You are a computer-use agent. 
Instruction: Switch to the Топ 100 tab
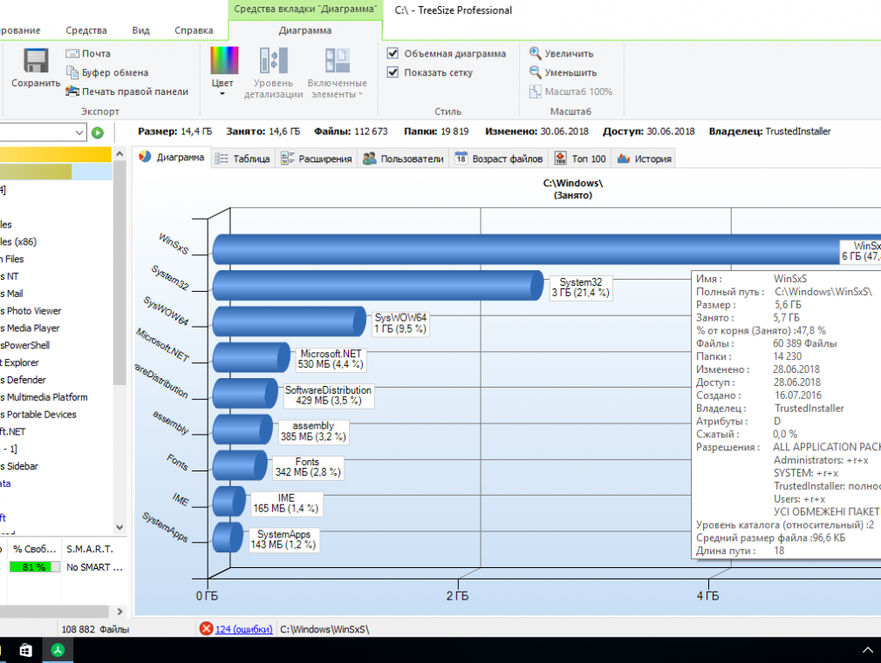tap(580, 159)
